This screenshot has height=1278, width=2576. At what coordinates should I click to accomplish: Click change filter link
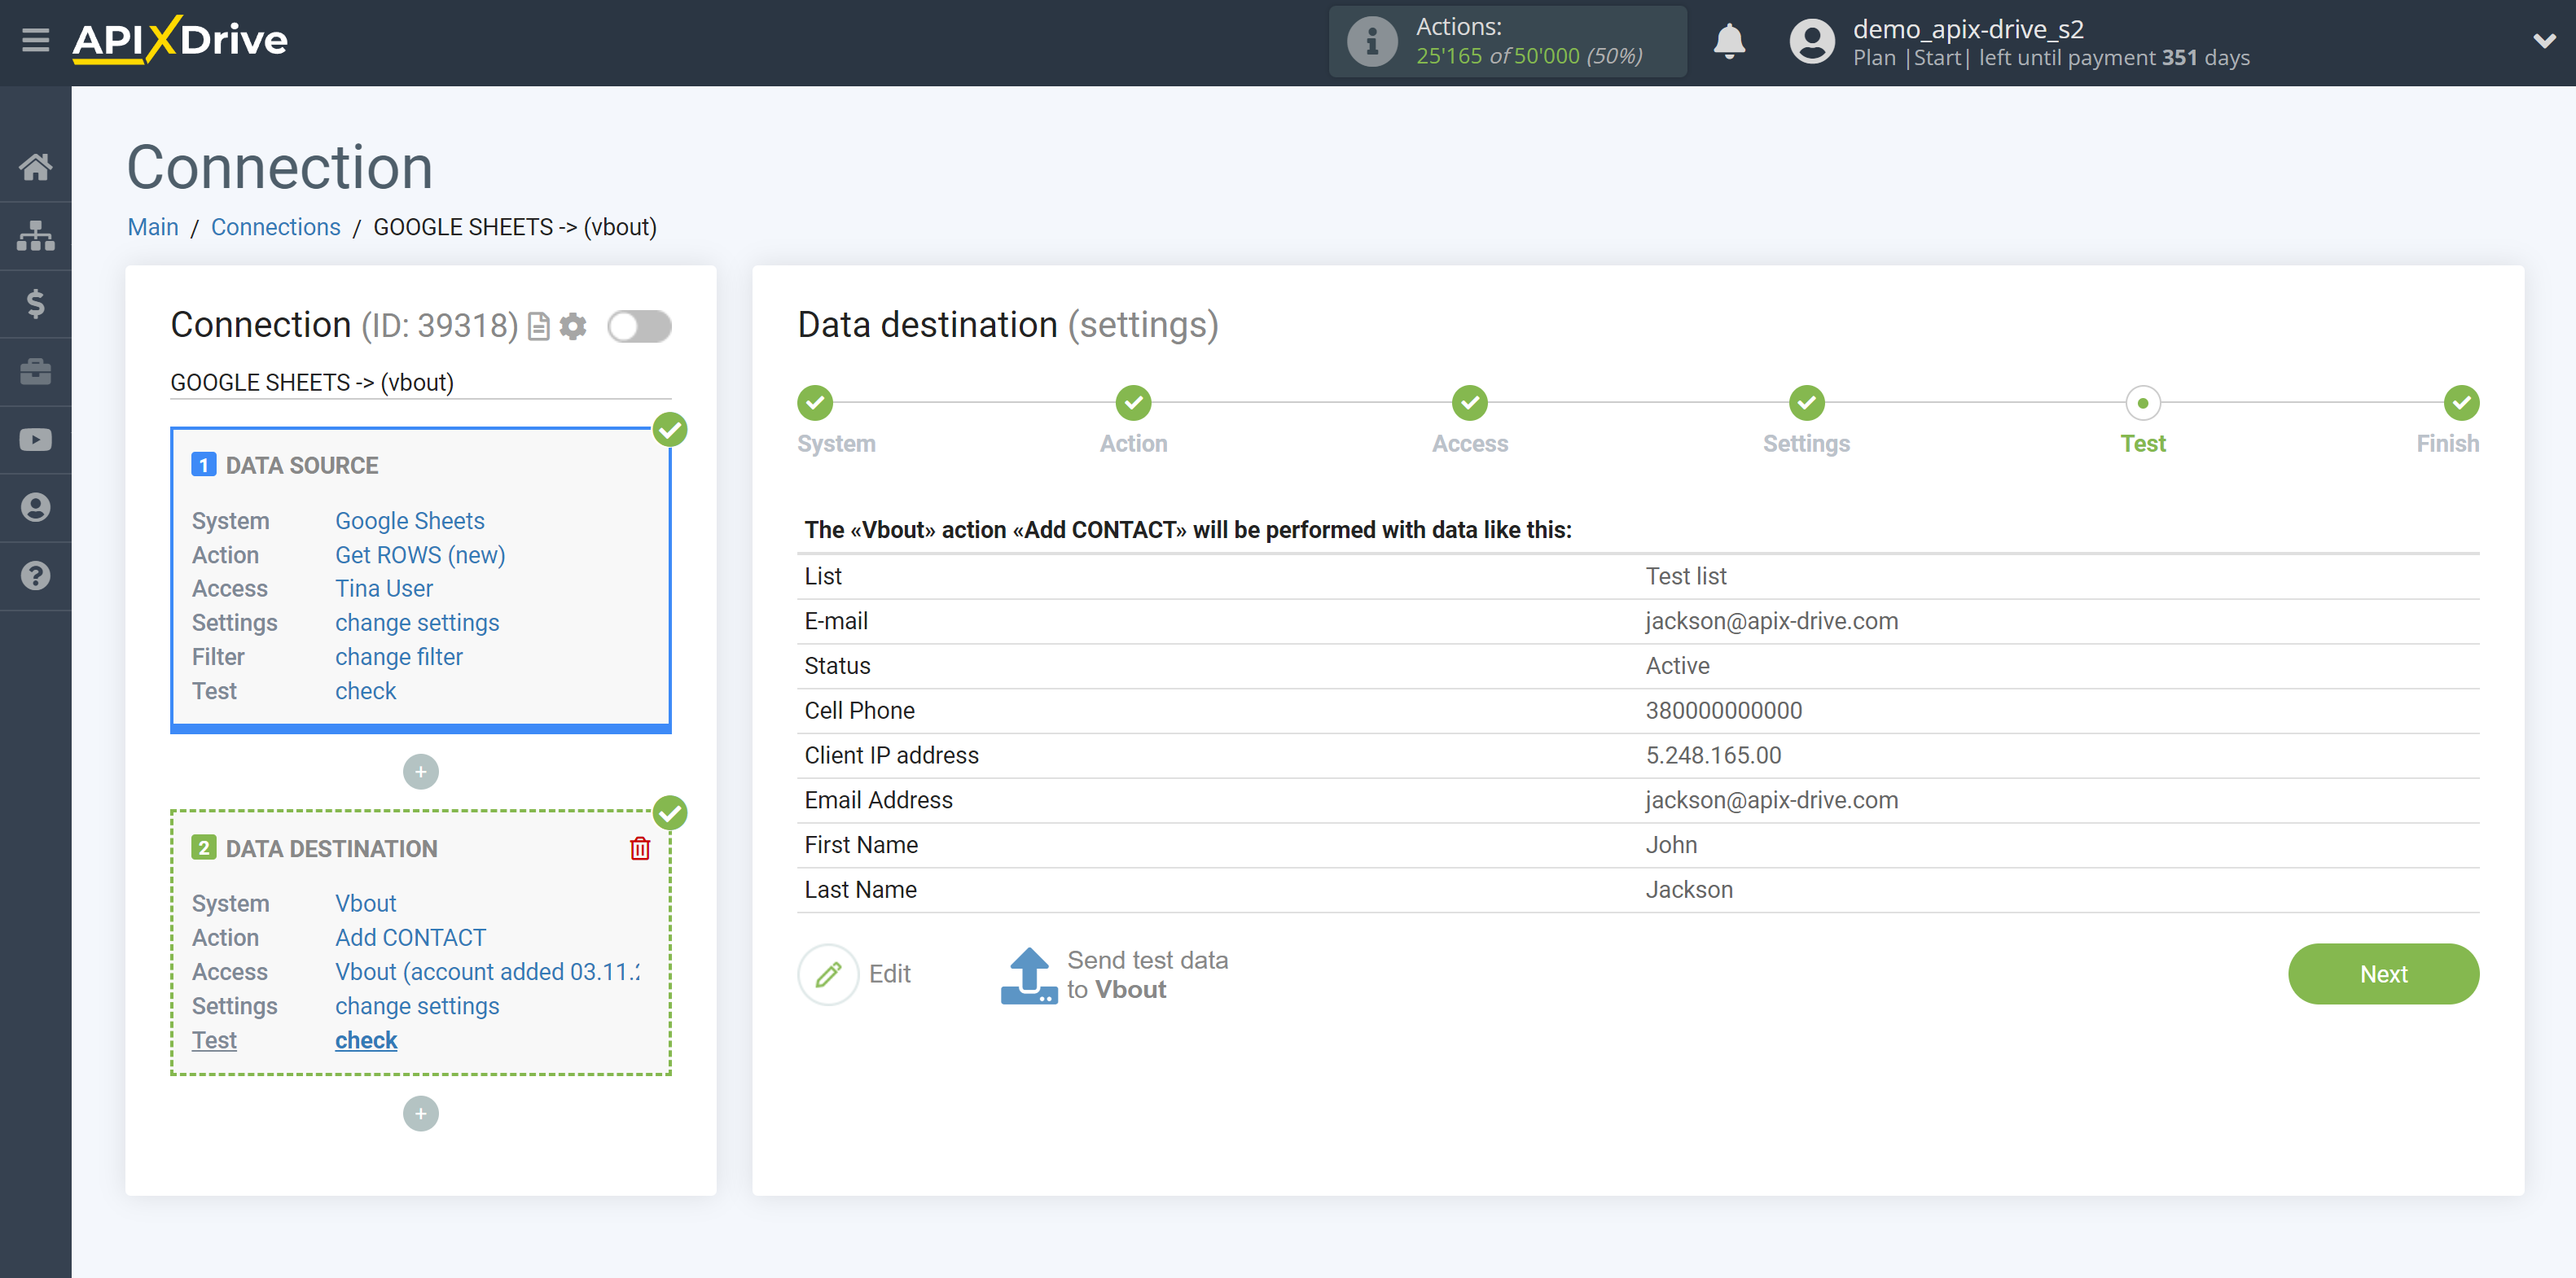click(399, 656)
